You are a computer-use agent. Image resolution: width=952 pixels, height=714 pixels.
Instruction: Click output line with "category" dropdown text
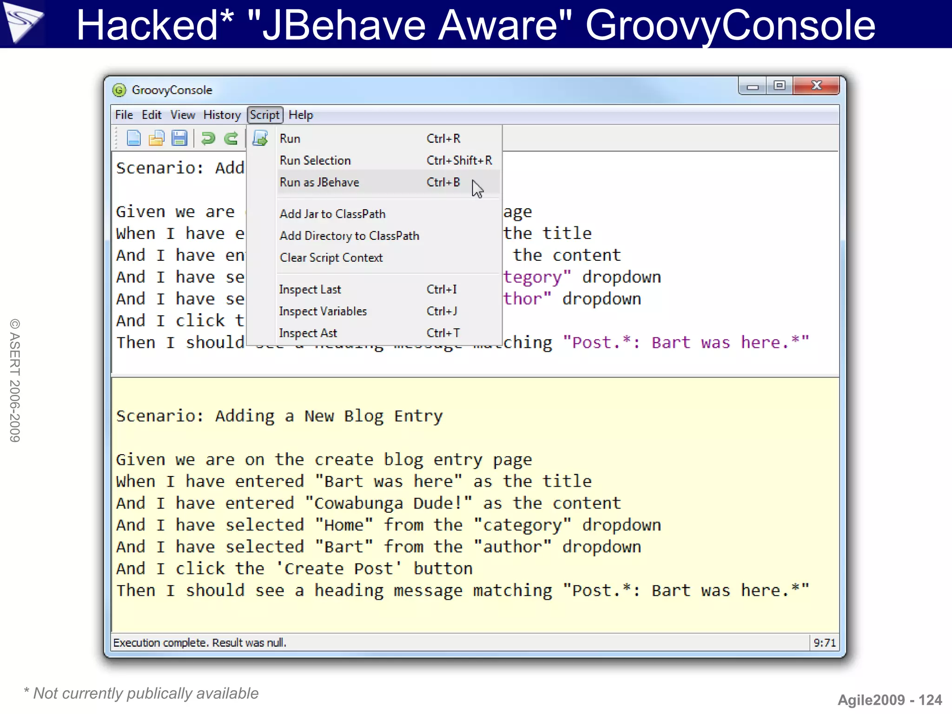click(389, 525)
